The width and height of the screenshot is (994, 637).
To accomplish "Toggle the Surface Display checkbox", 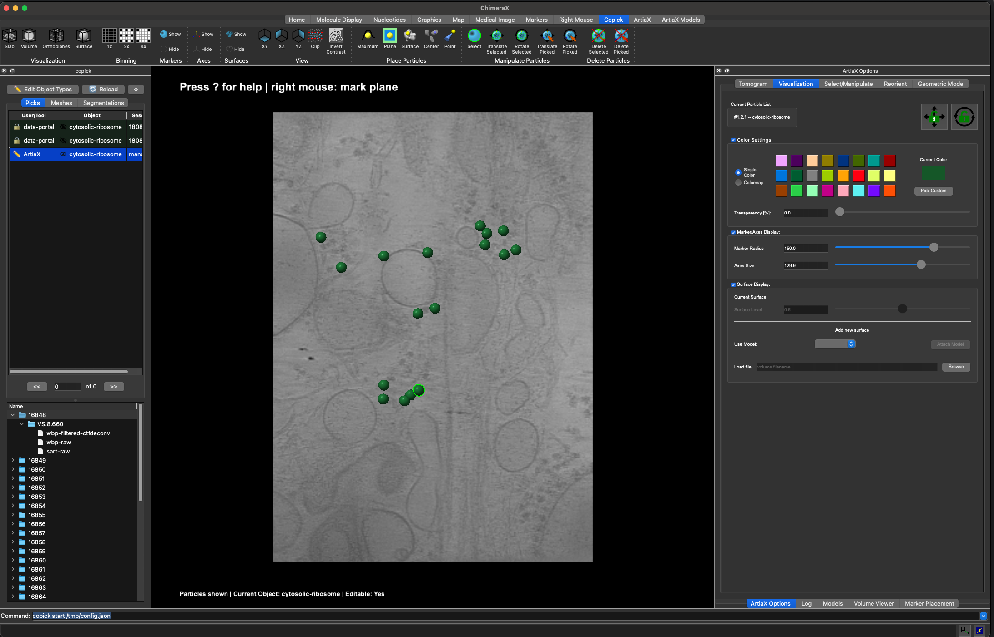I will (733, 284).
